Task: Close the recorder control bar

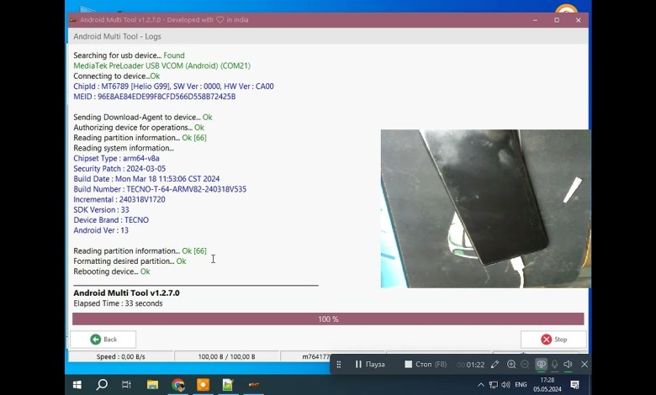Action: click(x=585, y=365)
